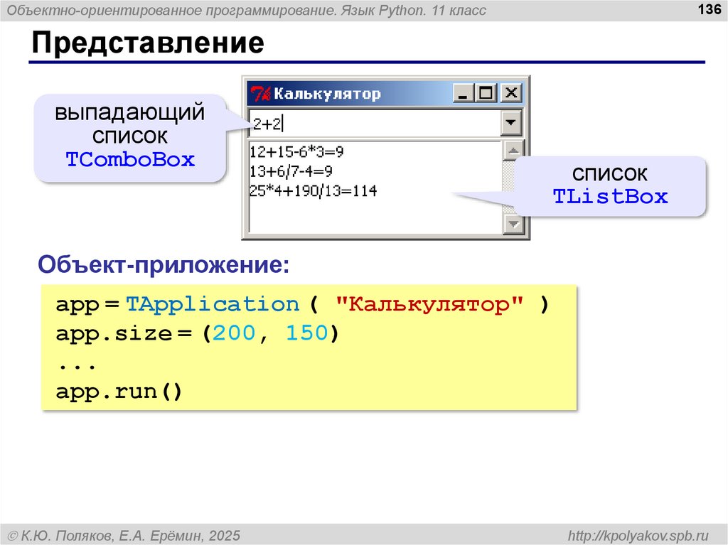Click the input field containing 2+2
The height and width of the screenshot is (545, 728).
click(373, 124)
